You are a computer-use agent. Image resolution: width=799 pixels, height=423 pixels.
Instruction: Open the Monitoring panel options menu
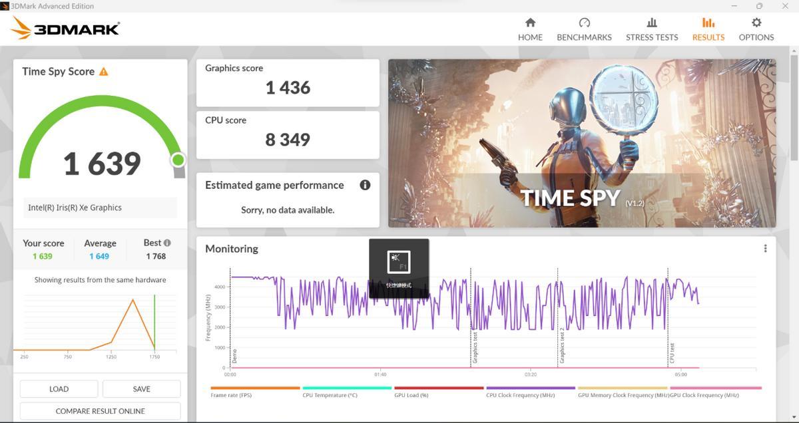click(765, 248)
